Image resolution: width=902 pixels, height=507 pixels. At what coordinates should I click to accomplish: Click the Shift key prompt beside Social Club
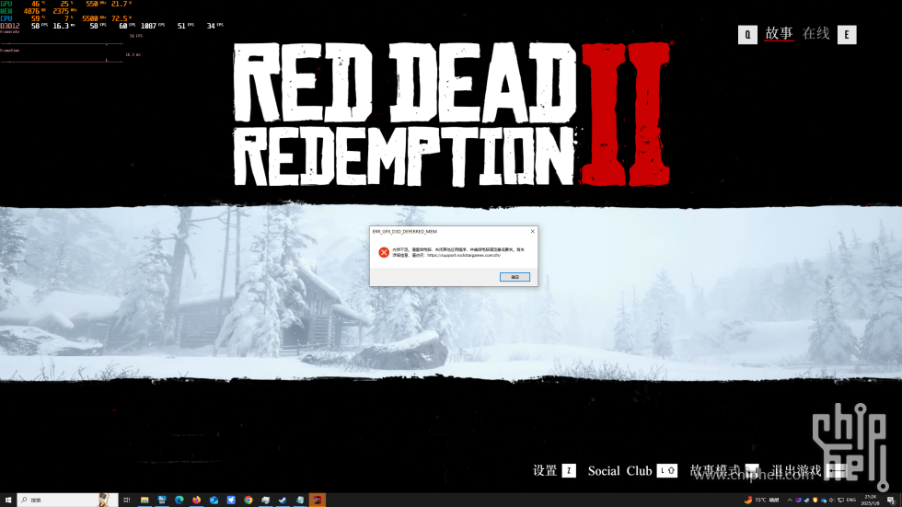click(667, 471)
